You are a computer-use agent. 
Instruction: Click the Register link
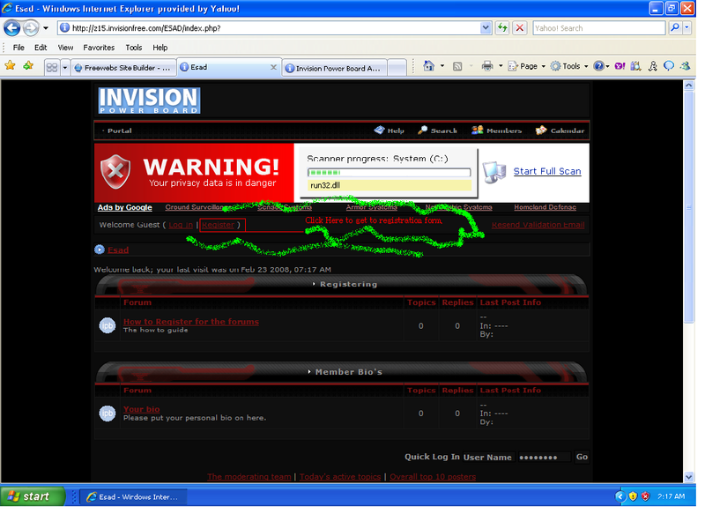(x=218, y=225)
